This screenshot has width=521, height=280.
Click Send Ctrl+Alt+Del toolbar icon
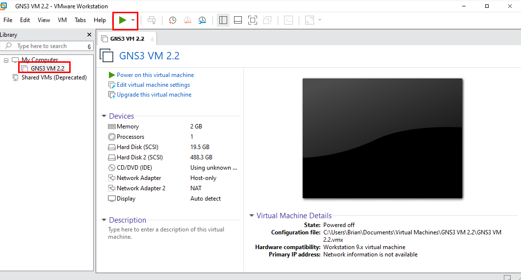[x=152, y=20]
